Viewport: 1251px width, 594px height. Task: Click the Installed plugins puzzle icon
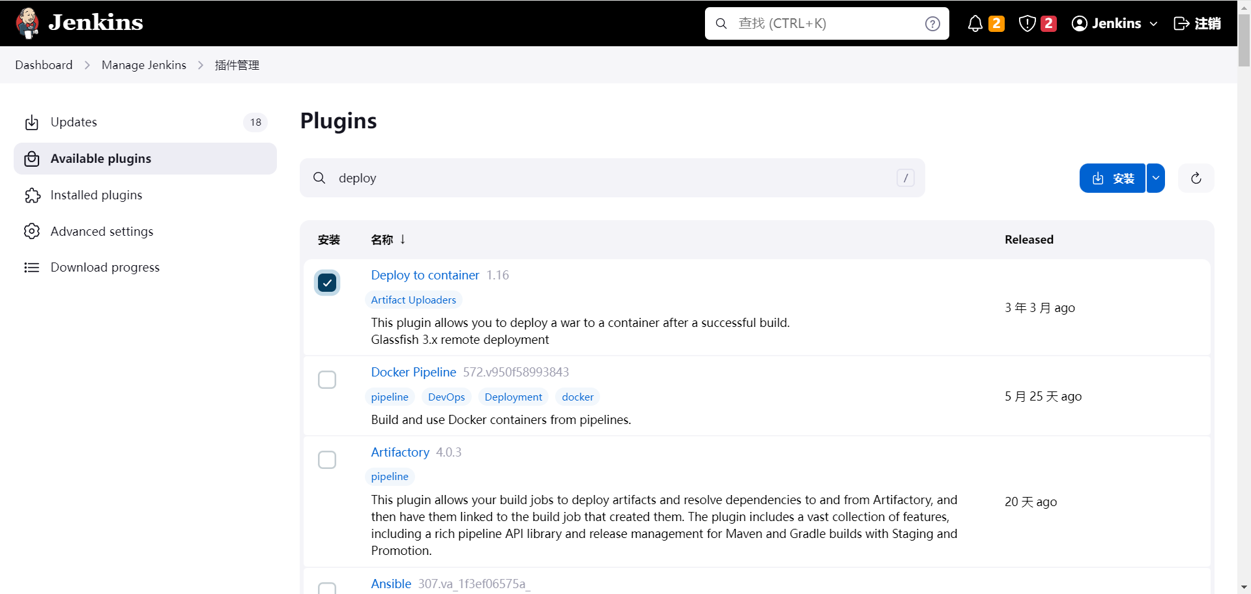coord(32,195)
